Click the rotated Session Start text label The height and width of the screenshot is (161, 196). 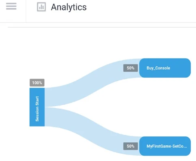37,109
